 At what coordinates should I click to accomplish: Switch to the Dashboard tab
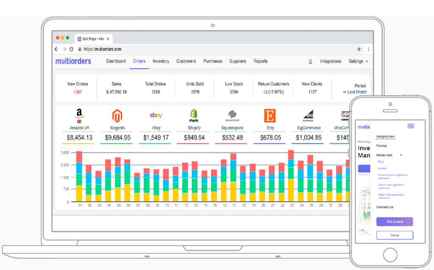click(x=116, y=61)
